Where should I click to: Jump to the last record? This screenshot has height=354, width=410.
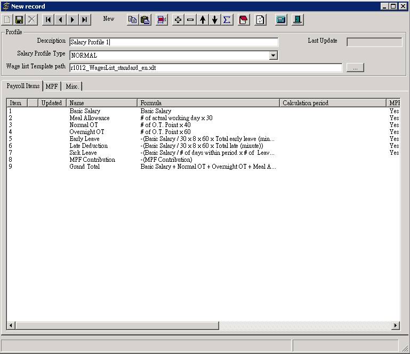(x=85, y=20)
